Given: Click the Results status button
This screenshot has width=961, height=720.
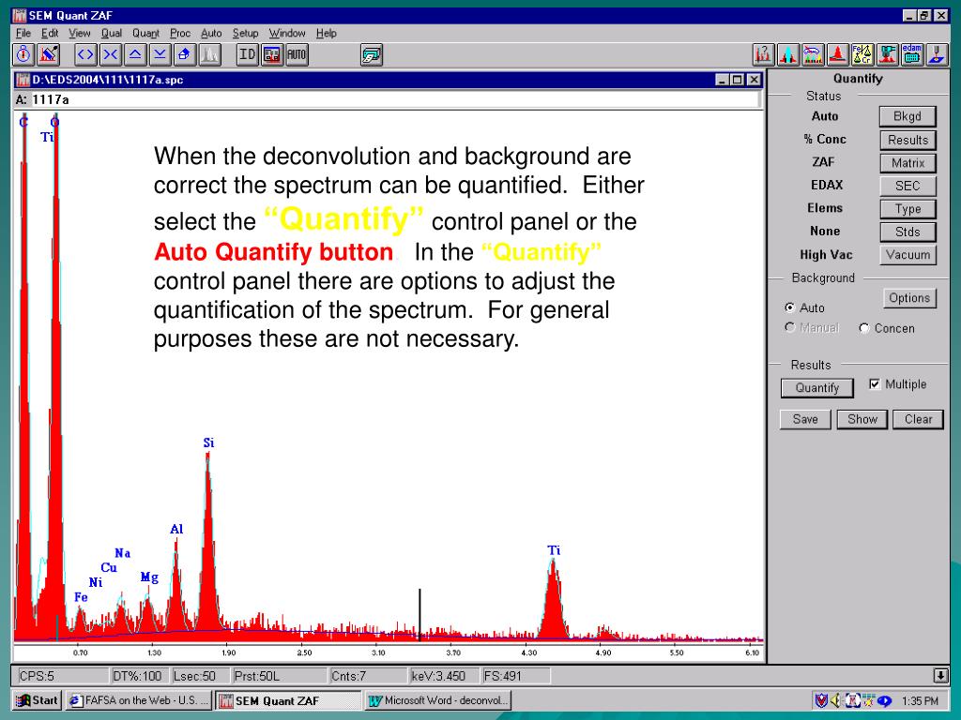Looking at the screenshot, I should [x=908, y=140].
